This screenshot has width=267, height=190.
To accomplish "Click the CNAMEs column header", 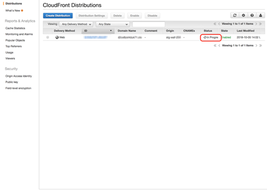I will click(189, 31).
